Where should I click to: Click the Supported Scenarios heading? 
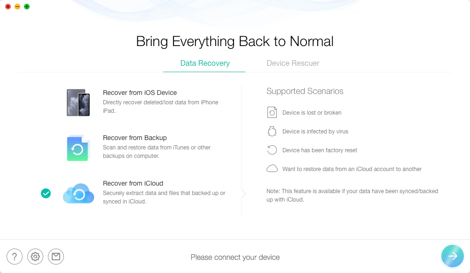coord(305,91)
